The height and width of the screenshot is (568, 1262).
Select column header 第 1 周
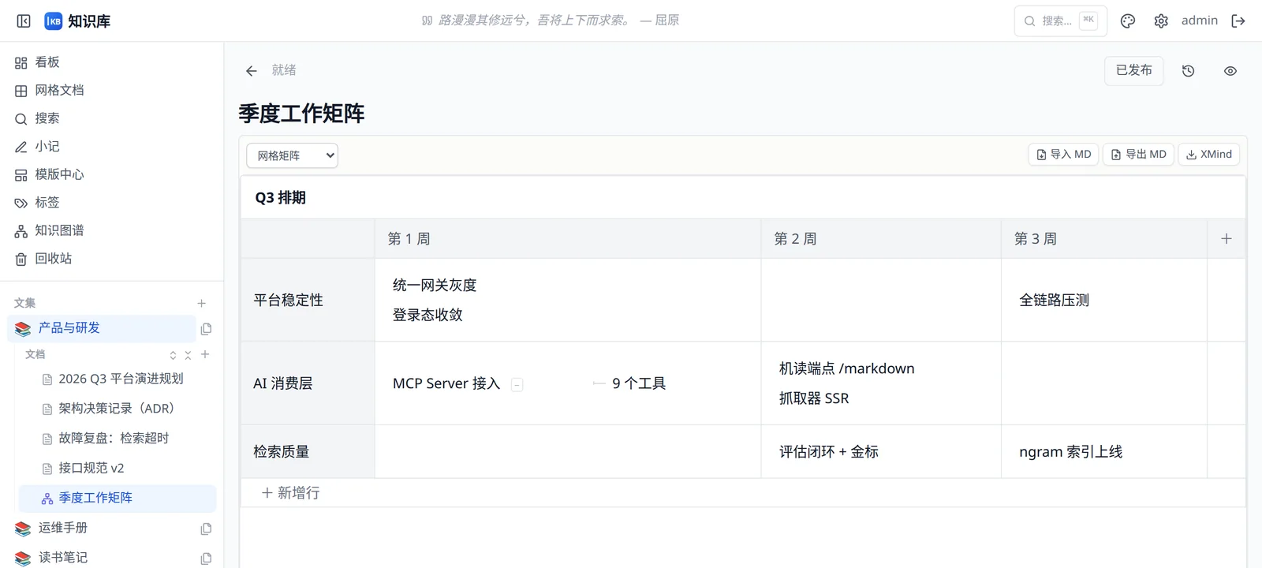pyautogui.click(x=568, y=239)
